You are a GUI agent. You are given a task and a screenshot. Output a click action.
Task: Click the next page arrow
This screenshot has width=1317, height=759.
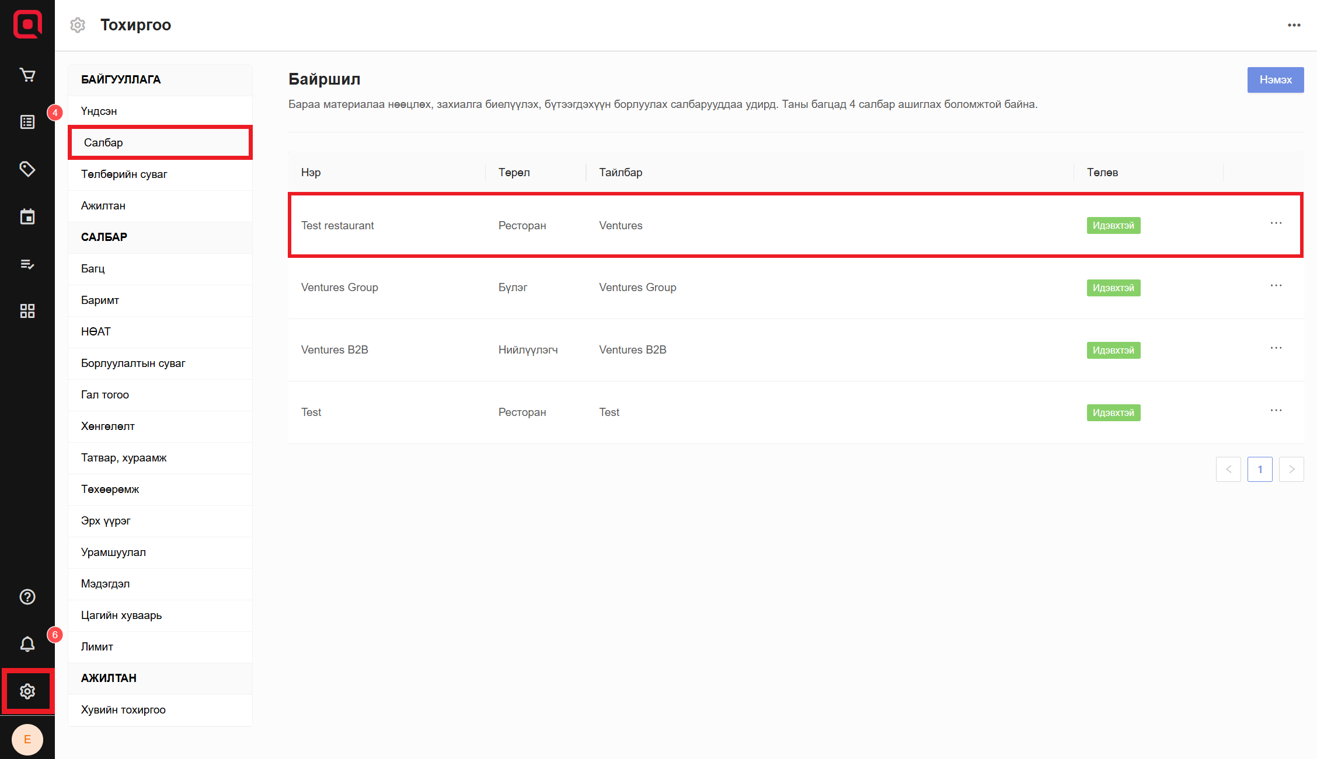(x=1291, y=469)
